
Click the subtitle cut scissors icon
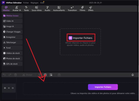point(51,75)
